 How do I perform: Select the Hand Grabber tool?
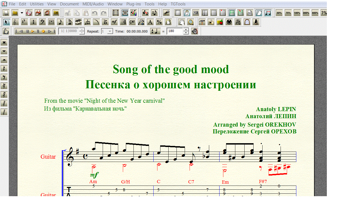(x=182, y=22)
